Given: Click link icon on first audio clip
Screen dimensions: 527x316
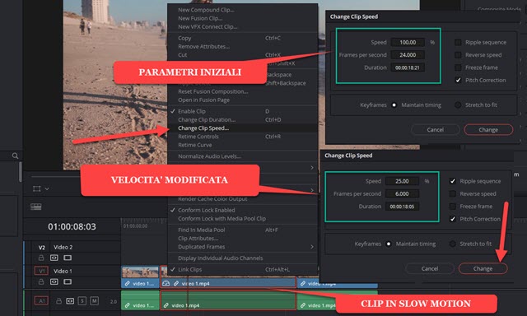Looking at the screenshot, I should pyautogui.click(x=128, y=305).
